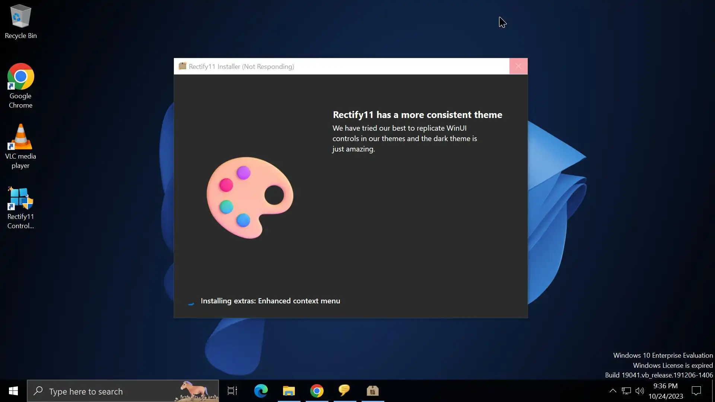Open Rectify11 Control Center desktop shortcut
Screen dimensions: 715x402
pos(20,207)
